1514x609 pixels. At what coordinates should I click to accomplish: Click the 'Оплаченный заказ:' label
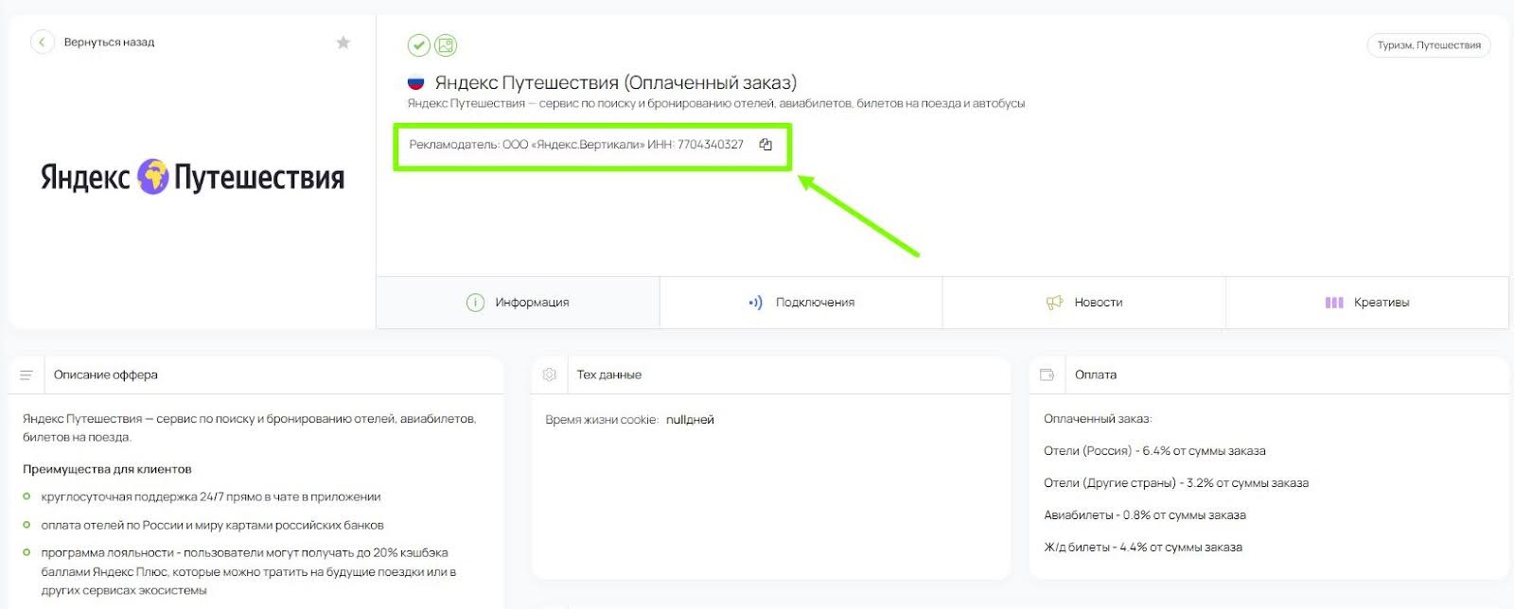[x=1098, y=419]
